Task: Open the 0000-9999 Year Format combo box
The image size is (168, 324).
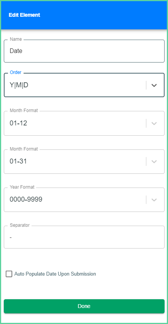Action: 84,200
